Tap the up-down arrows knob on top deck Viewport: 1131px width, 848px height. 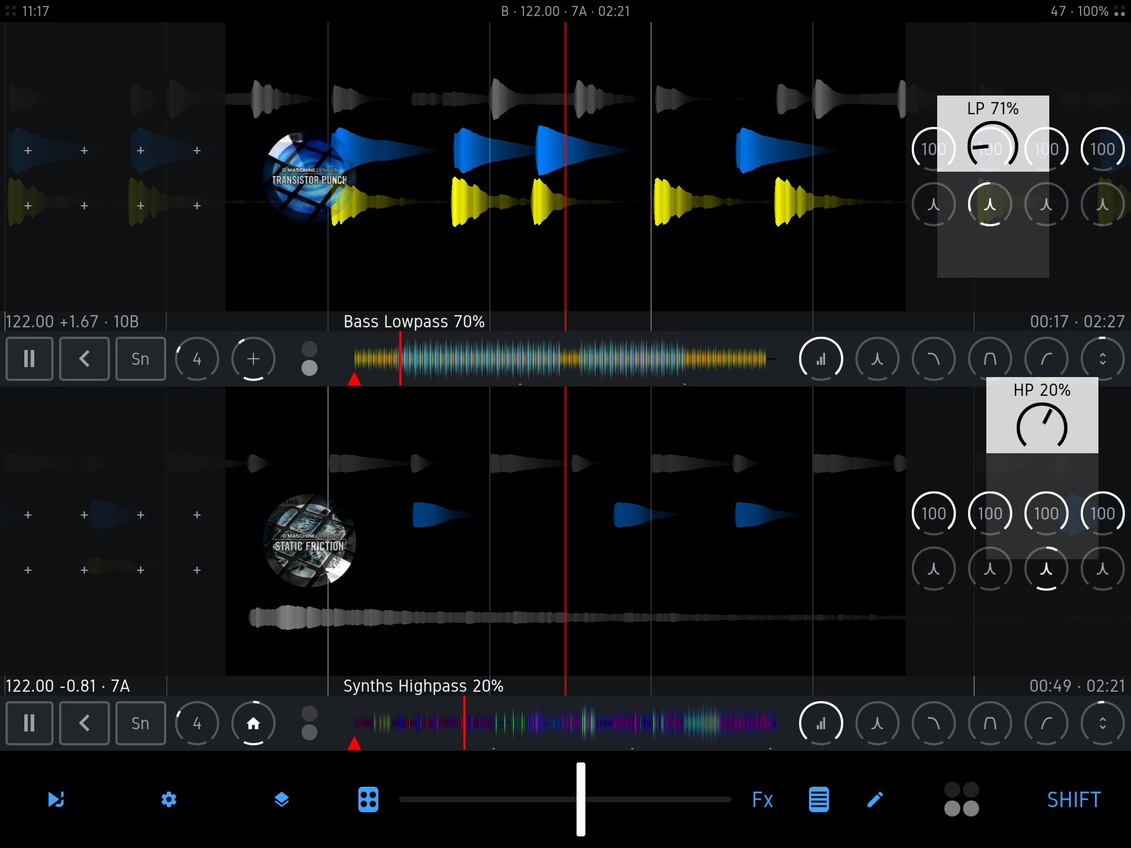[x=1102, y=359]
